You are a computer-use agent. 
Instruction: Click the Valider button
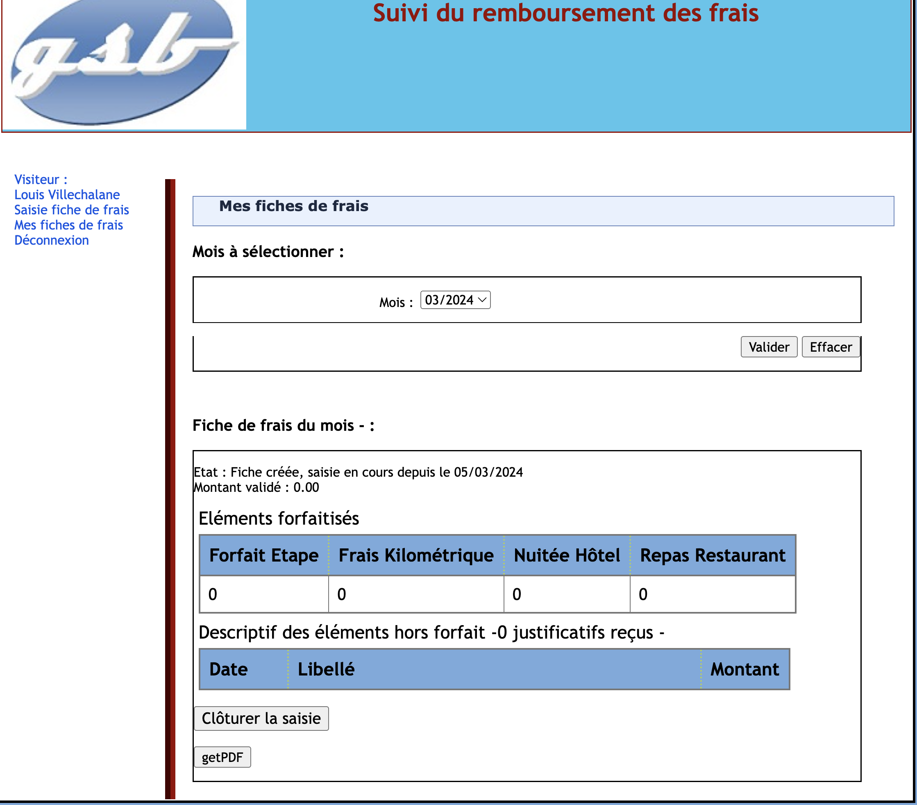[x=768, y=346]
